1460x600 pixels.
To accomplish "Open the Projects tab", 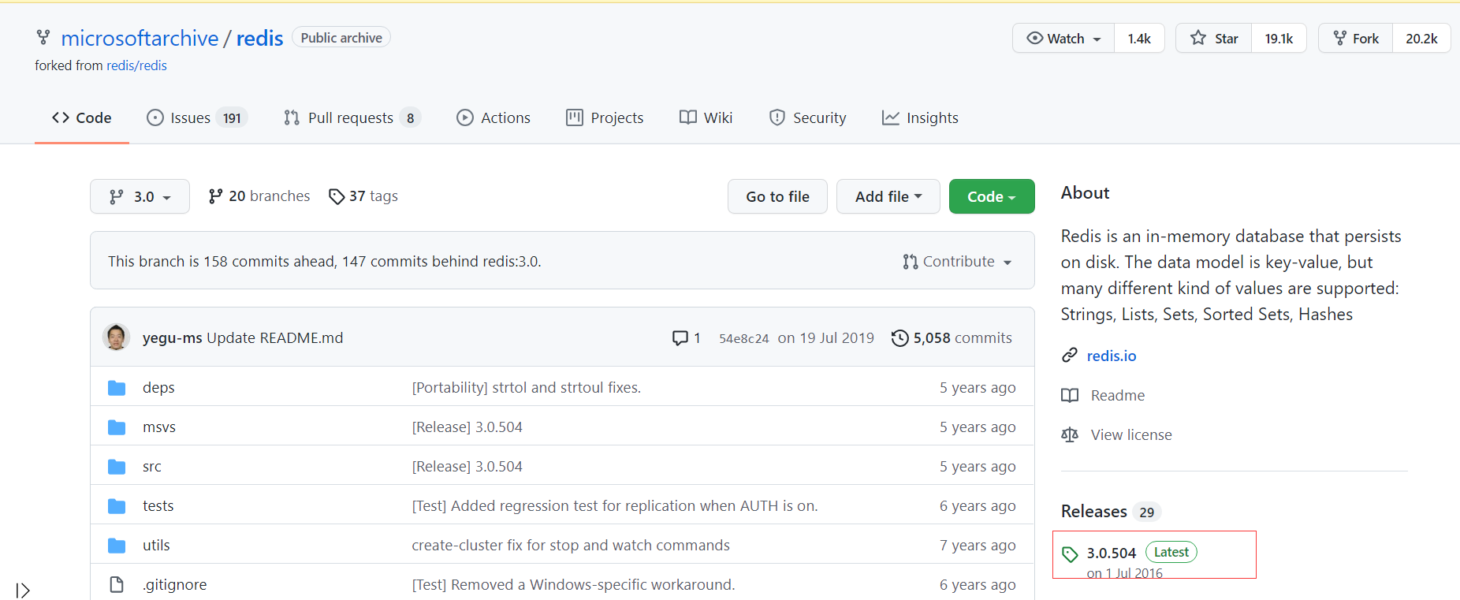I will coord(605,117).
